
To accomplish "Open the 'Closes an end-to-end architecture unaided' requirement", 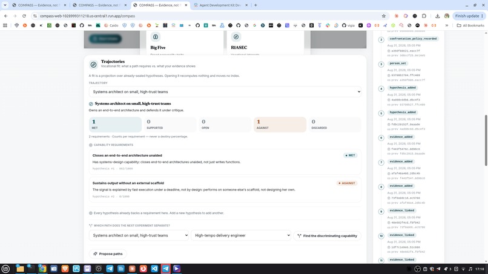I will (x=225, y=161).
